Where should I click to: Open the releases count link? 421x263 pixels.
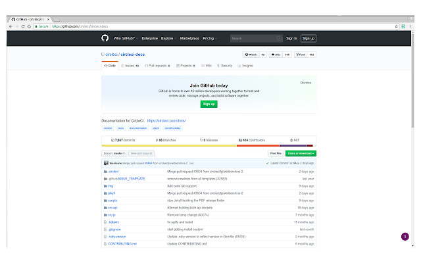209,140
